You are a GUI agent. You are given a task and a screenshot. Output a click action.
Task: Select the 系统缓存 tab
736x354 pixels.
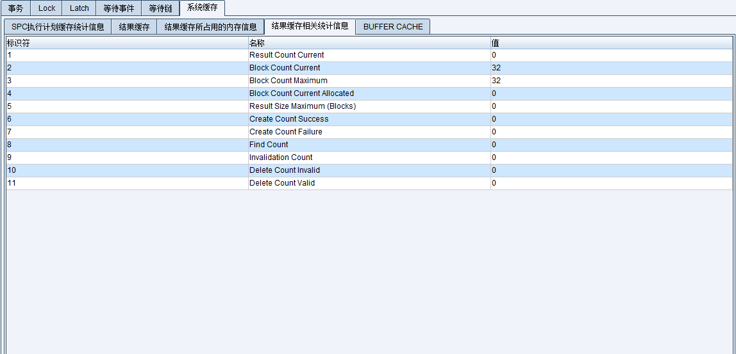click(202, 8)
